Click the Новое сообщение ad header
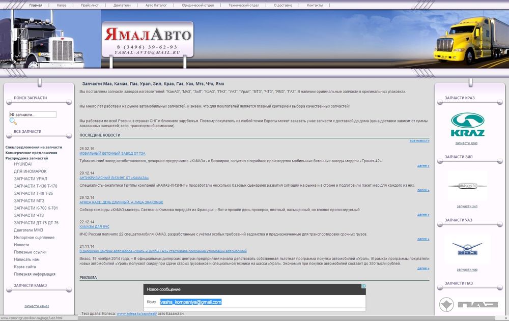Viewport: 509px width, 321px height. pyautogui.click(x=254, y=289)
